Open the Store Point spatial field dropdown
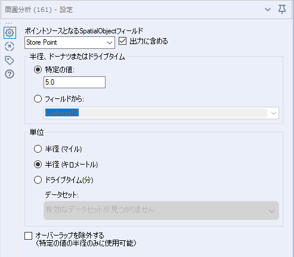The height and width of the screenshot is (257, 294). point(70,42)
